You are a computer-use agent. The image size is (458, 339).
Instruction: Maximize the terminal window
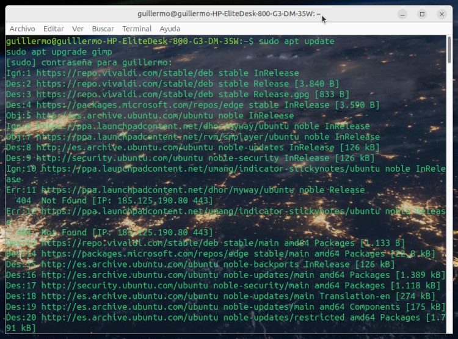[x=422, y=14]
